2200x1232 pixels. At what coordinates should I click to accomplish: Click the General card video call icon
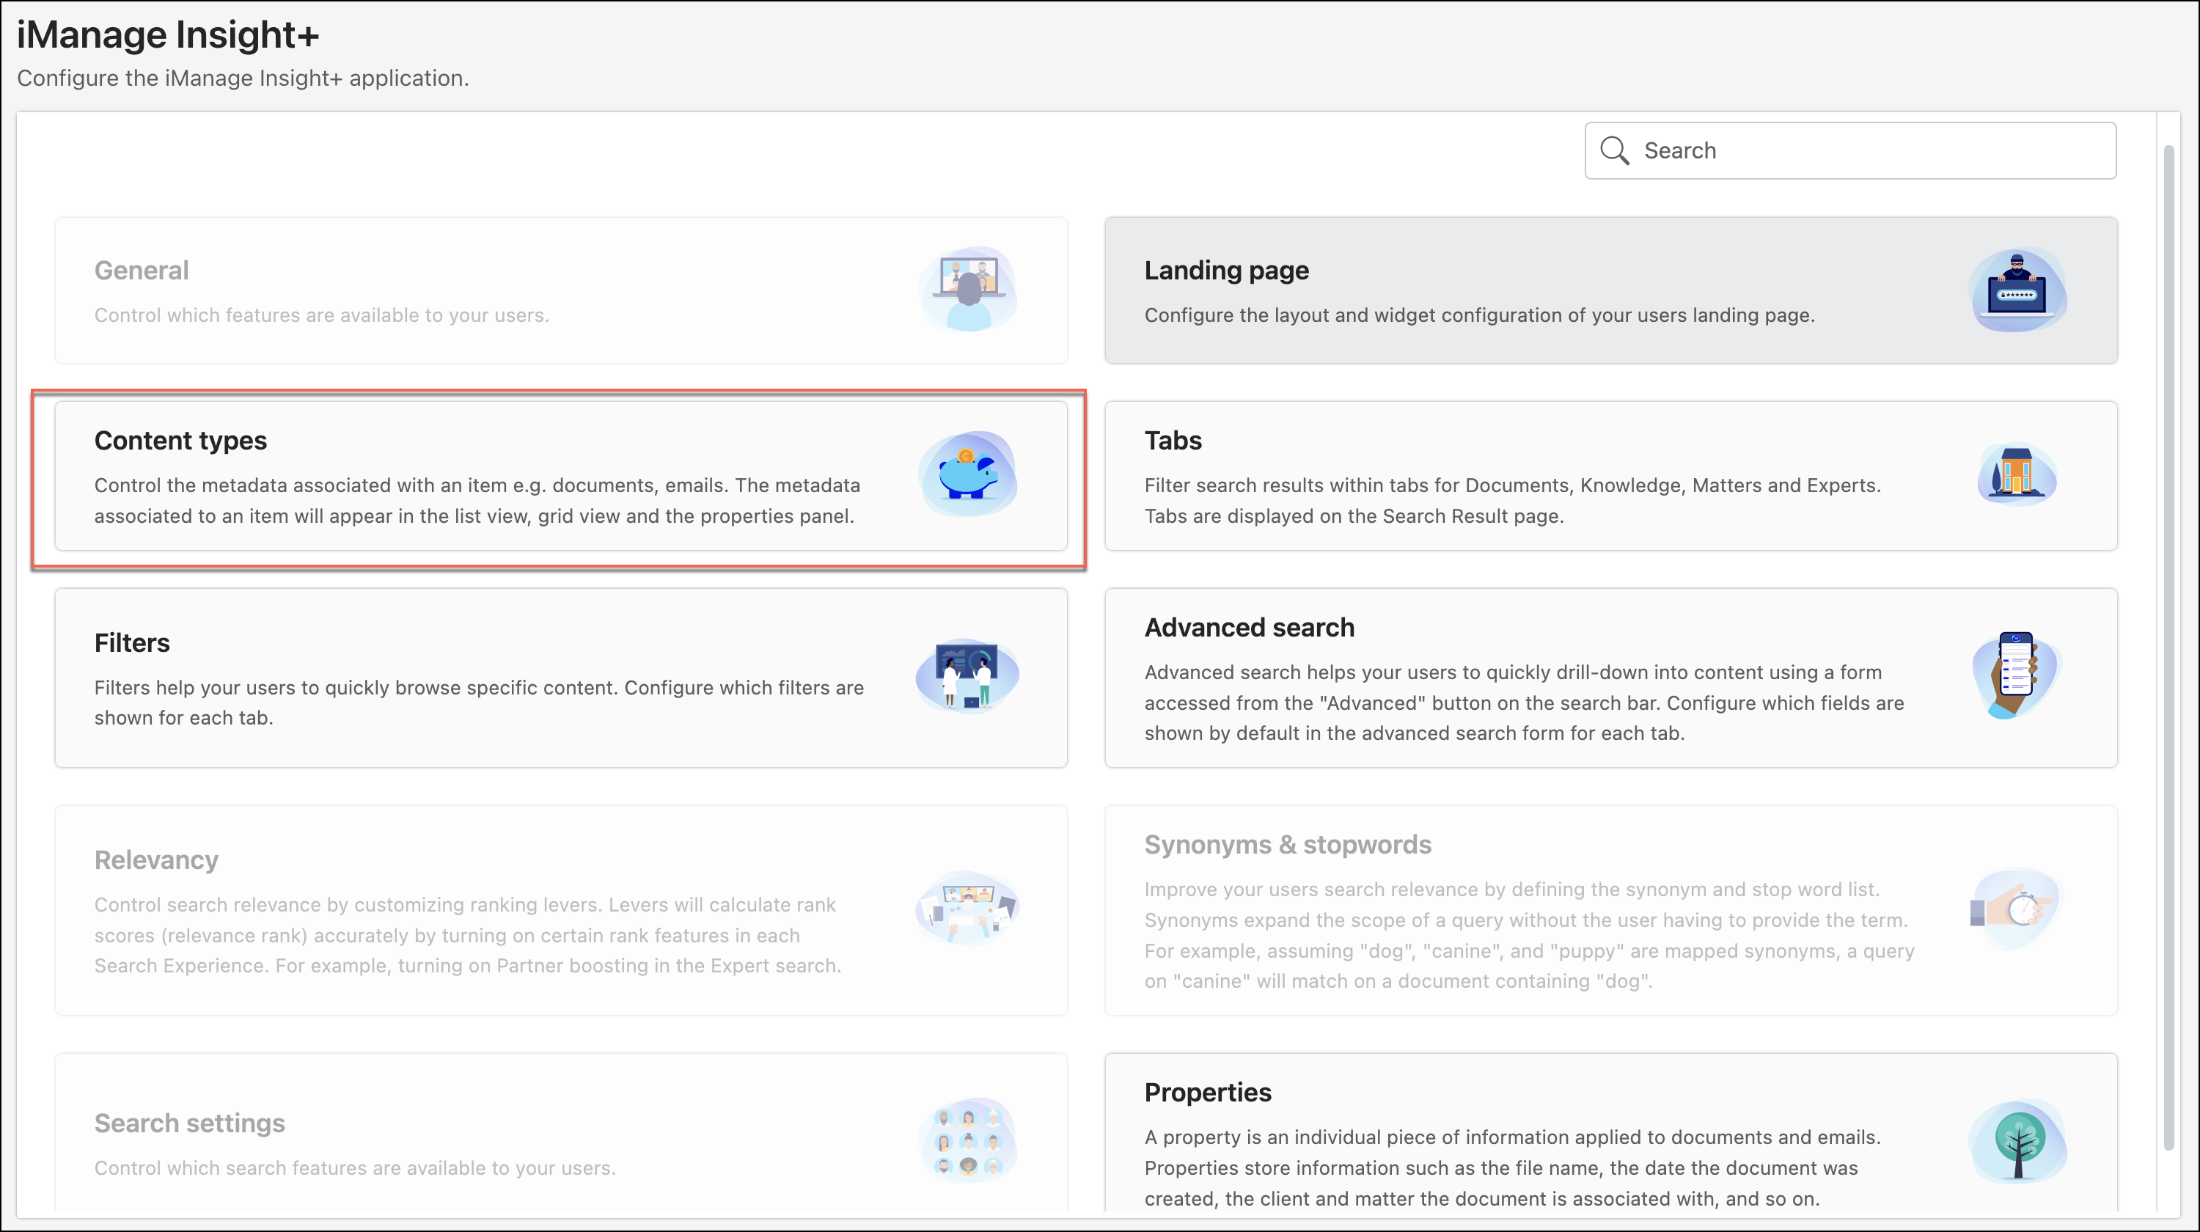click(967, 290)
